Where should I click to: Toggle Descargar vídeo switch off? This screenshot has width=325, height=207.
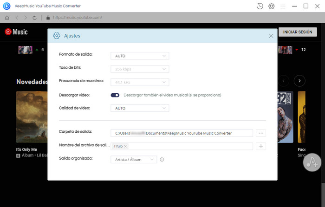[x=115, y=95]
